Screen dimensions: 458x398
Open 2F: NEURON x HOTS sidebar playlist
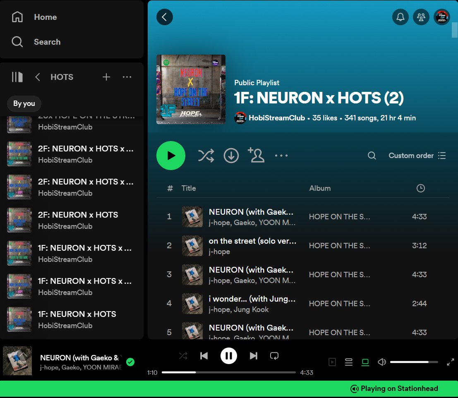coord(72,220)
